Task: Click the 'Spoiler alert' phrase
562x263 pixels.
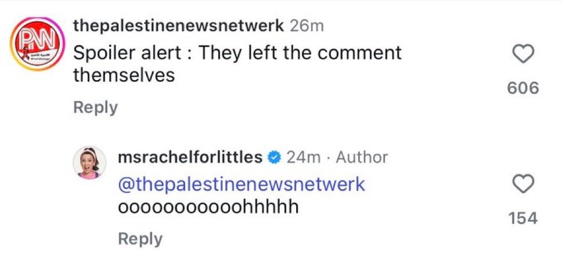Action: (x=131, y=53)
